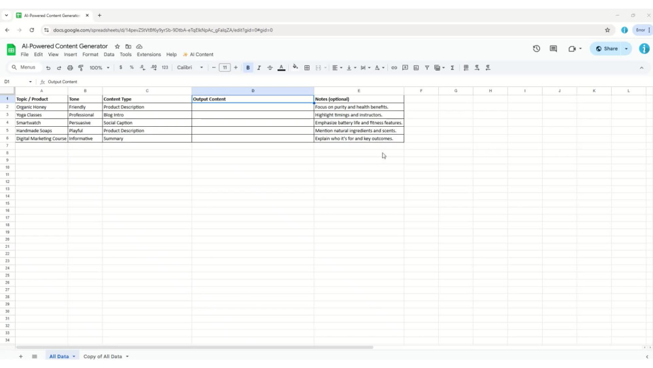Open the Format menu
The height and width of the screenshot is (368, 653).
click(x=90, y=55)
